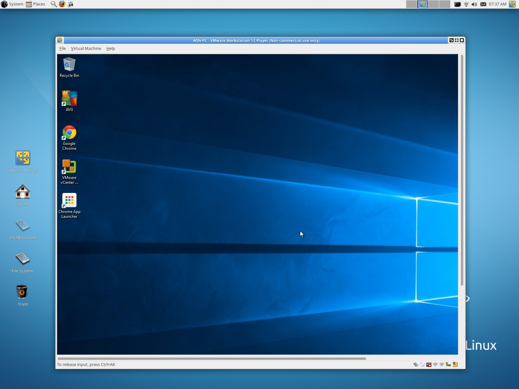The height and width of the screenshot is (389, 519).
Task: Click the VMware Player window title icon
Action: tap(60, 40)
